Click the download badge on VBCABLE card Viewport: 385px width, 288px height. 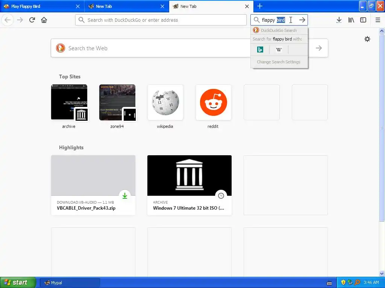point(125,195)
